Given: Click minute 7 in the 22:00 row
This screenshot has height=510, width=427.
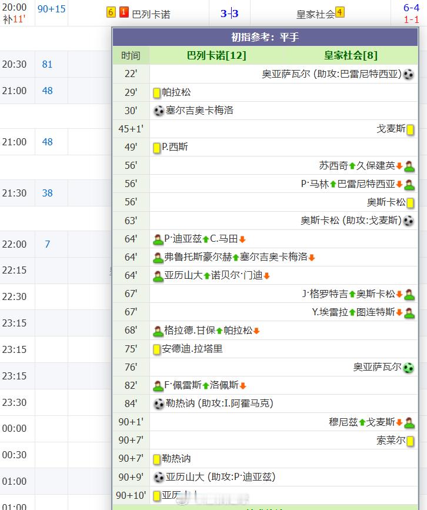Looking at the screenshot, I should pos(47,244).
